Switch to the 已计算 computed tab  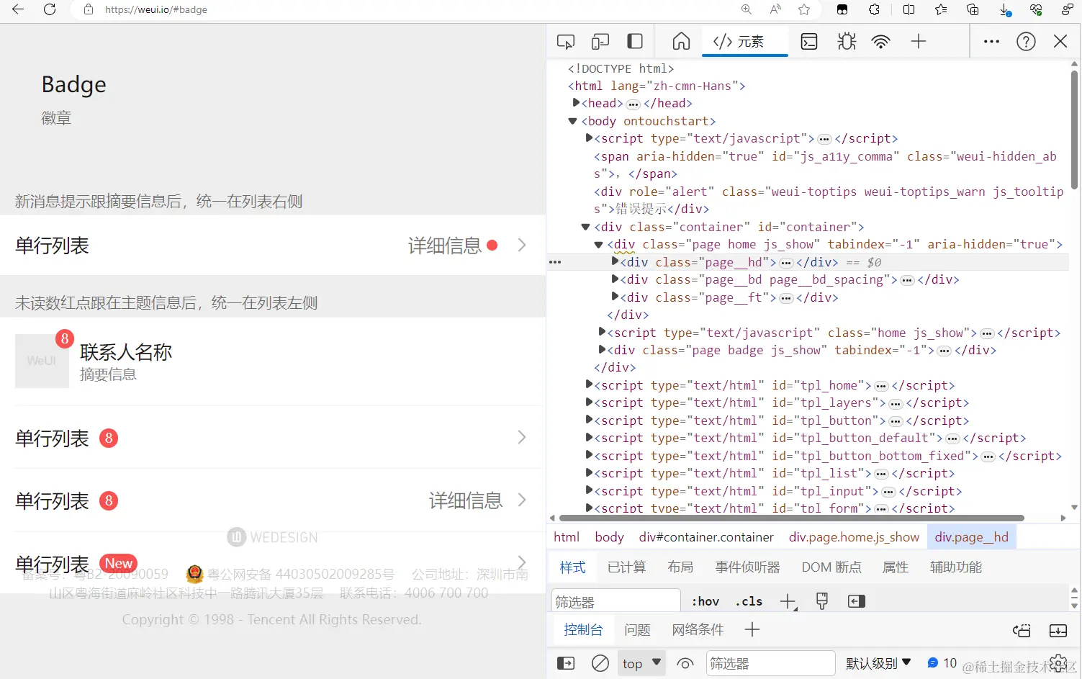point(627,567)
